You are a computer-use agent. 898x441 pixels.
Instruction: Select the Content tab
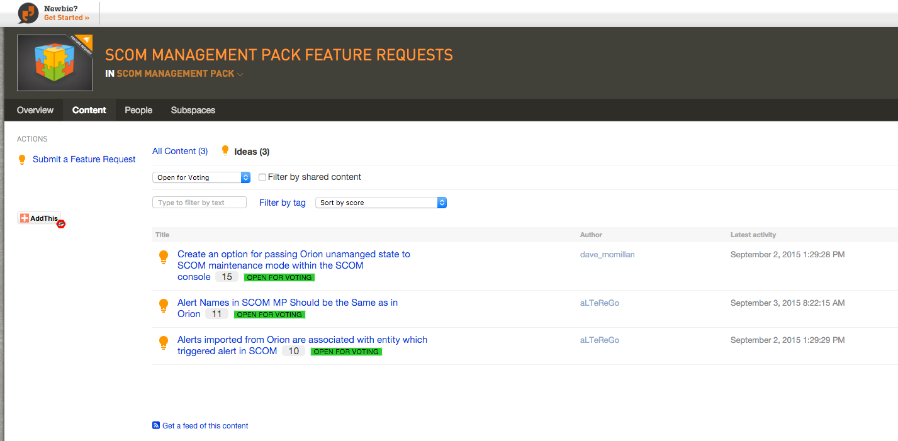coord(89,110)
